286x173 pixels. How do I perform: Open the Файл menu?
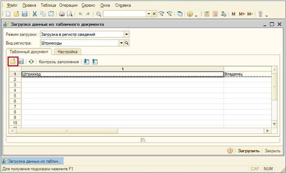(12, 5)
